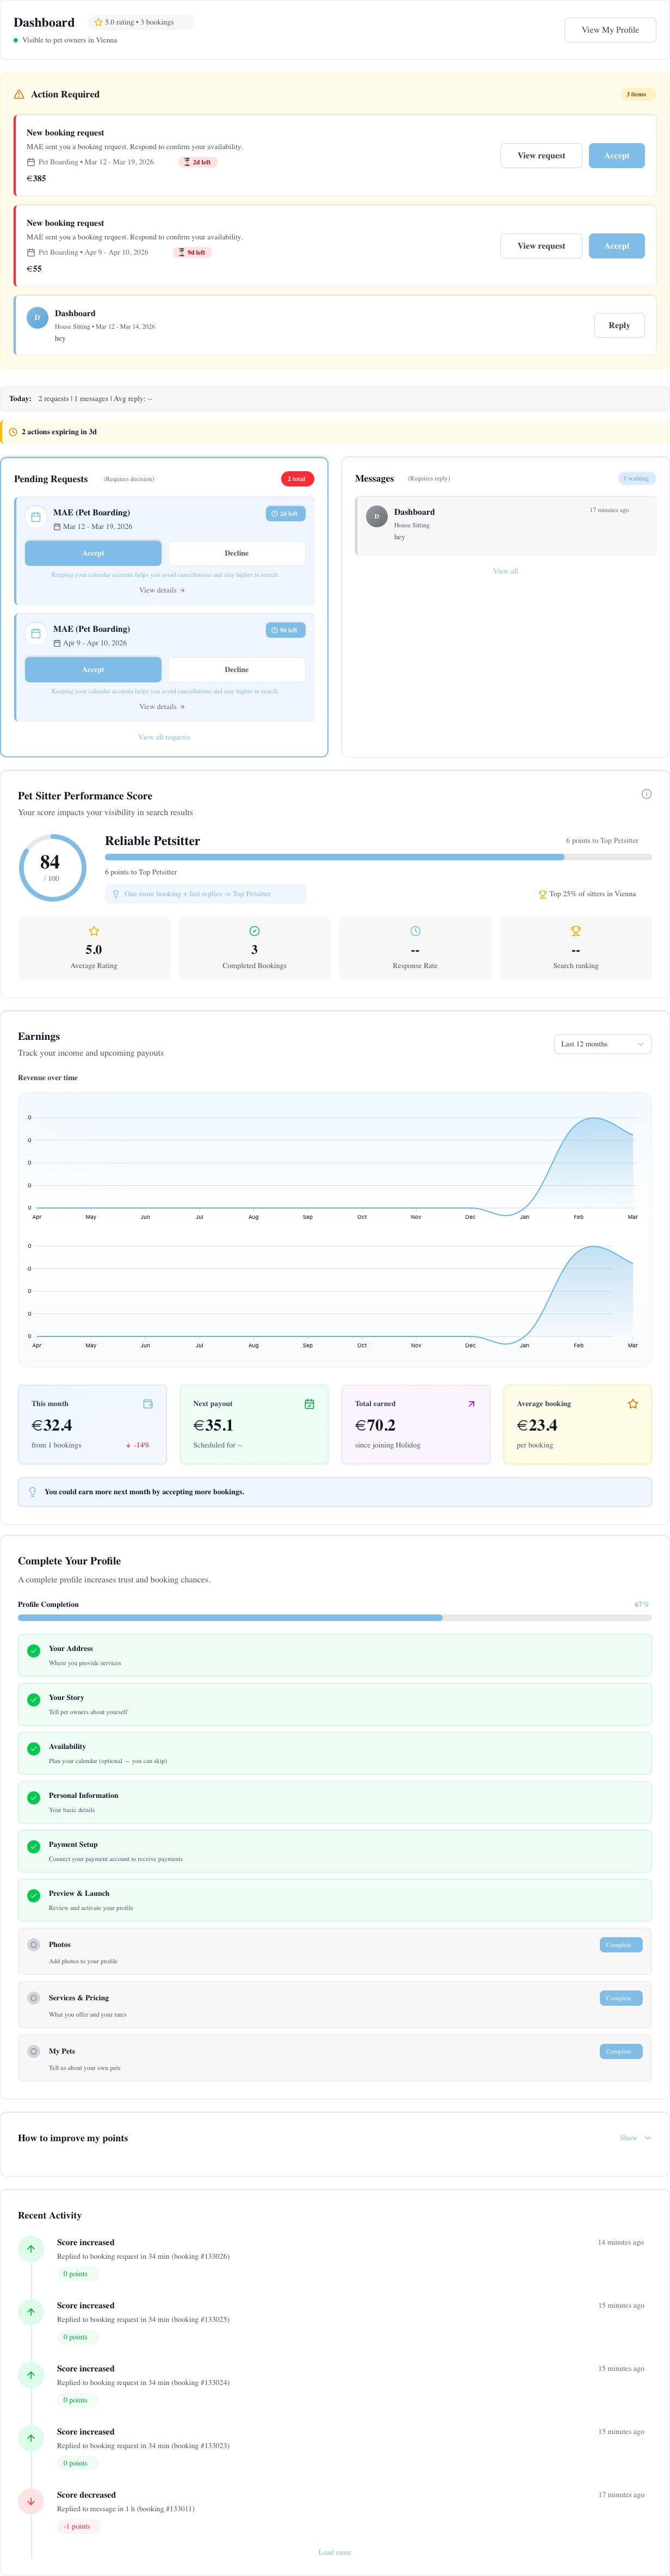The image size is (670, 2576).
Task: Click the Performance Score info icon
Action: click(x=646, y=794)
